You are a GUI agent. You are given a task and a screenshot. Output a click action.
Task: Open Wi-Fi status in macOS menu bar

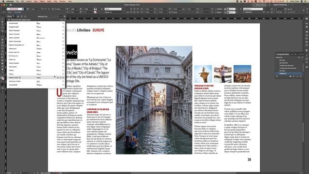(x=264, y=1)
